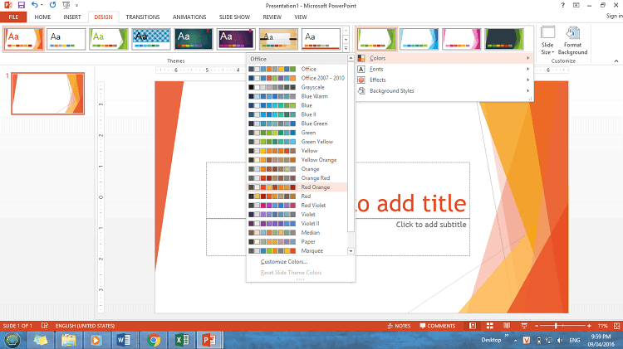
Task: Select the Office color scheme
Action: tap(297, 69)
